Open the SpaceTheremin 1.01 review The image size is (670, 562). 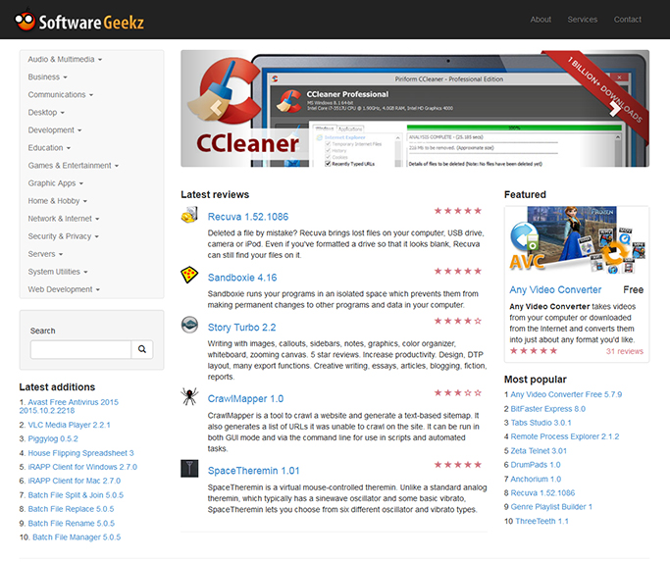click(253, 471)
